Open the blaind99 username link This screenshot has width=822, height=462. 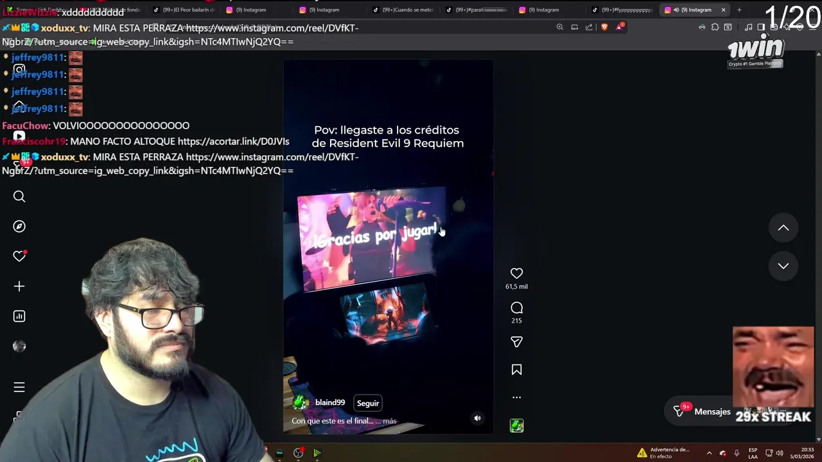pyautogui.click(x=330, y=402)
